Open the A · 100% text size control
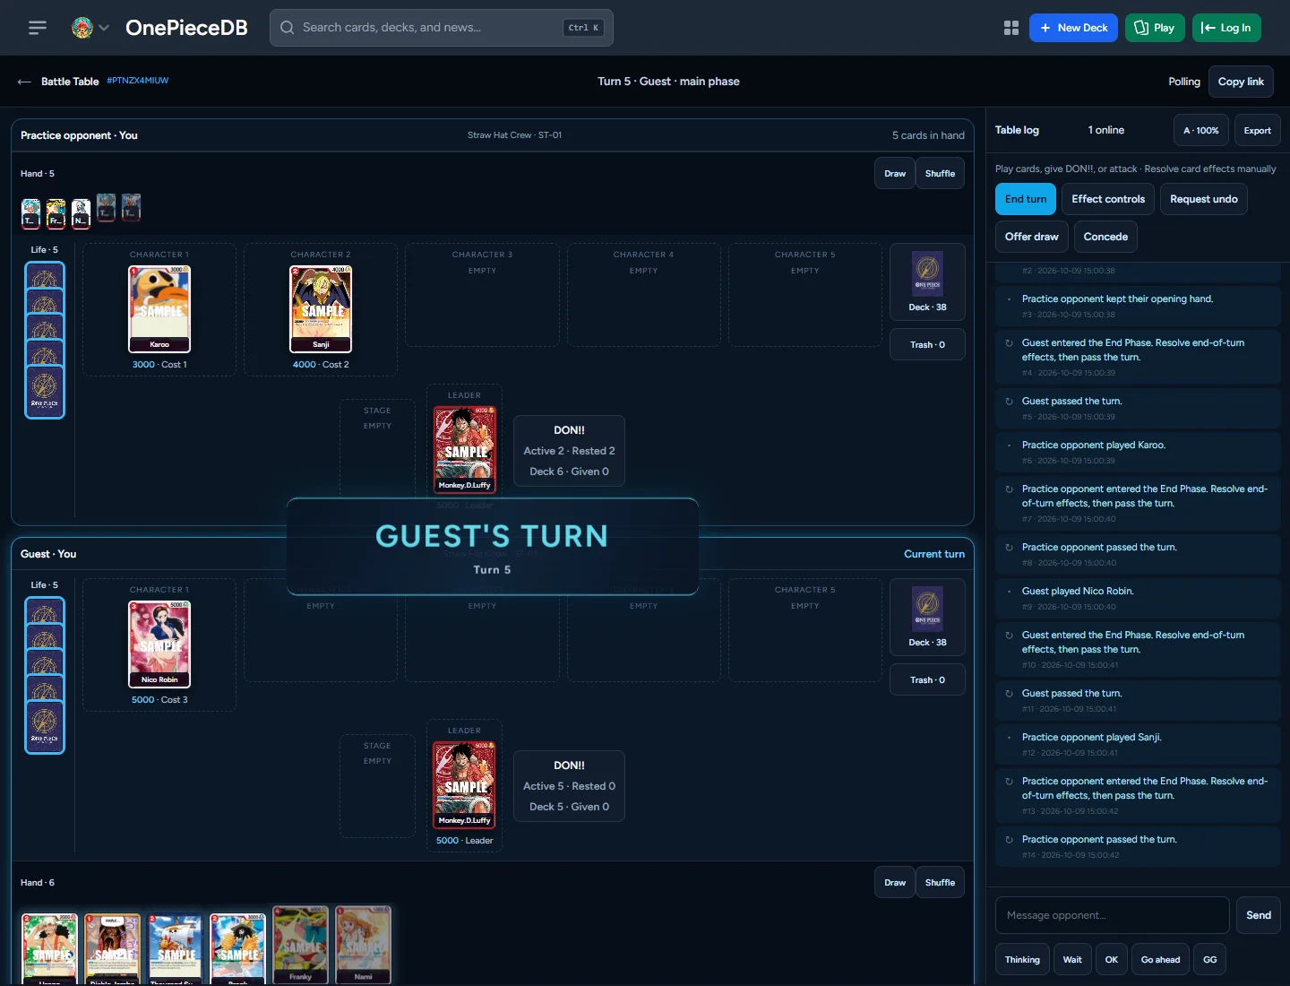 (1200, 131)
